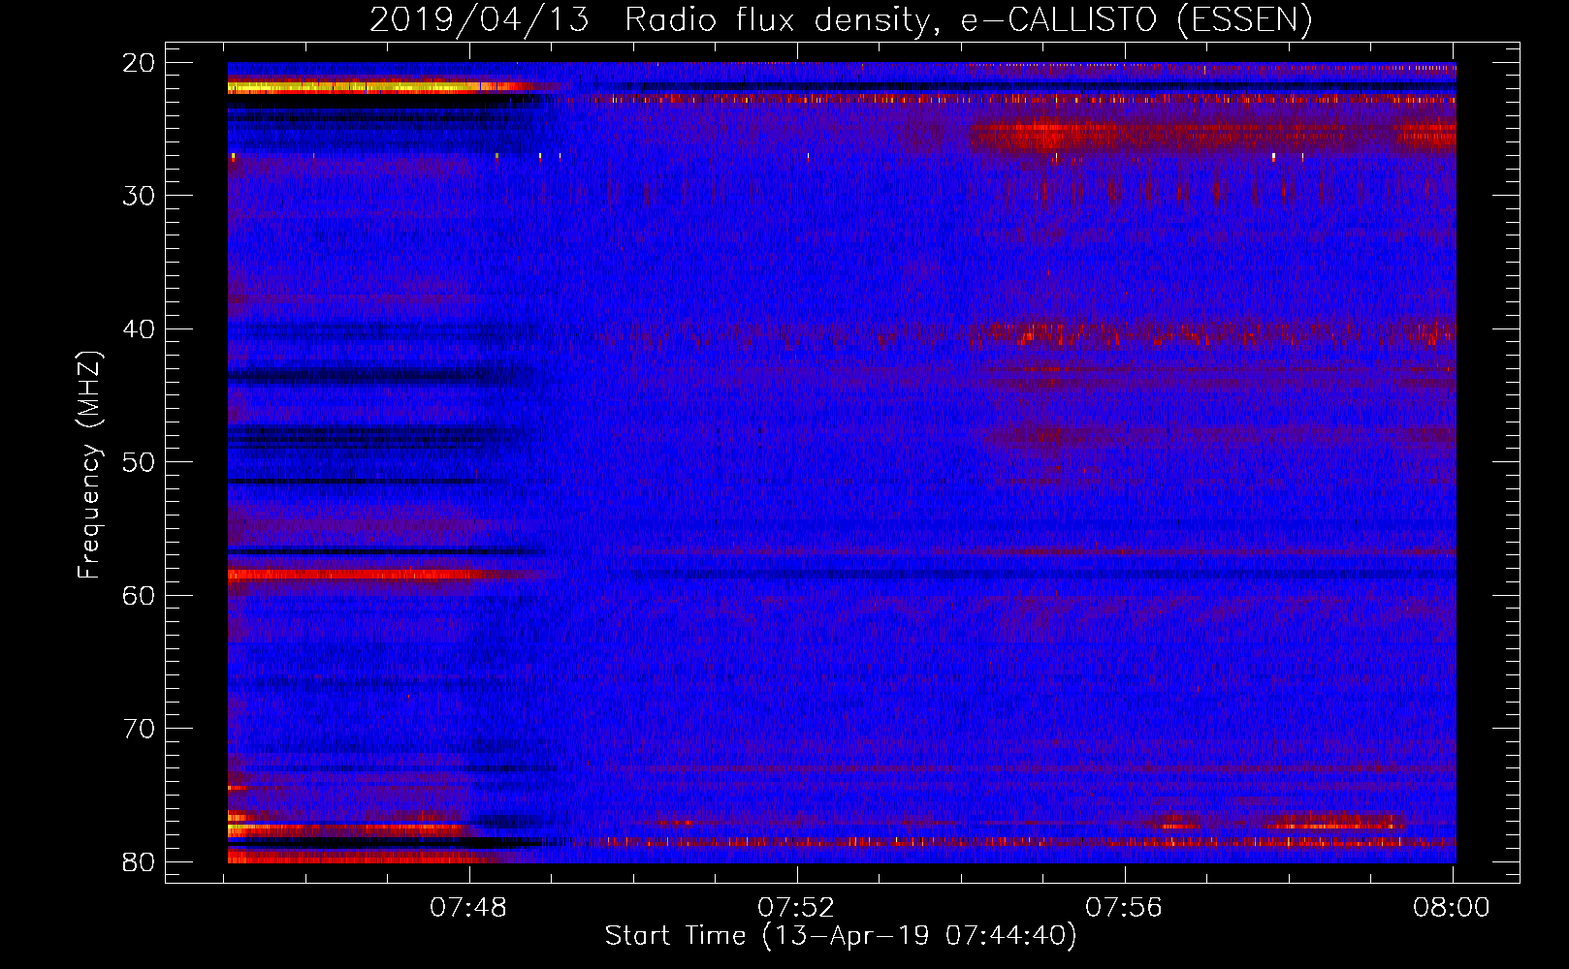This screenshot has height=969, width=1569.
Task: Click the 07:56 time tick label
Action: coord(1125,908)
